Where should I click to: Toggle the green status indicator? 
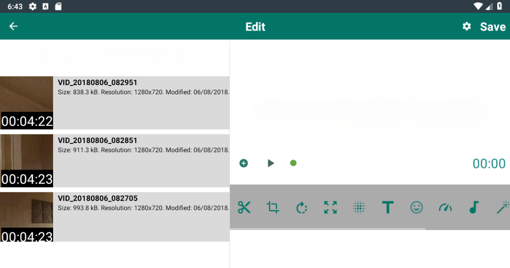[293, 163]
